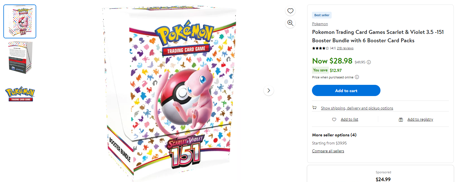Click the main product image
This screenshot has width=456, height=182.
171,92
